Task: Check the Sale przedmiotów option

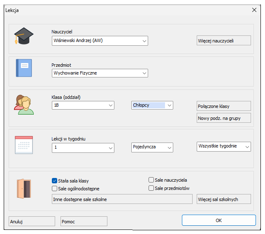Action: (x=151, y=188)
